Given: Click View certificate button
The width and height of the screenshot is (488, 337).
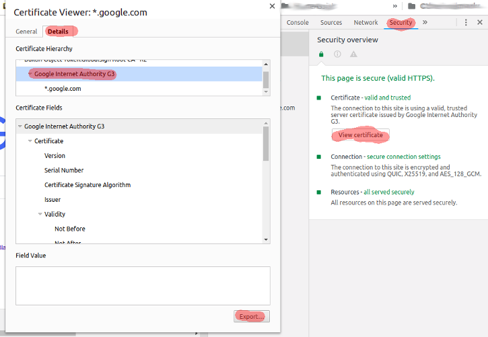Looking at the screenshot, I should pyautogui.click(x=360, y=135).
